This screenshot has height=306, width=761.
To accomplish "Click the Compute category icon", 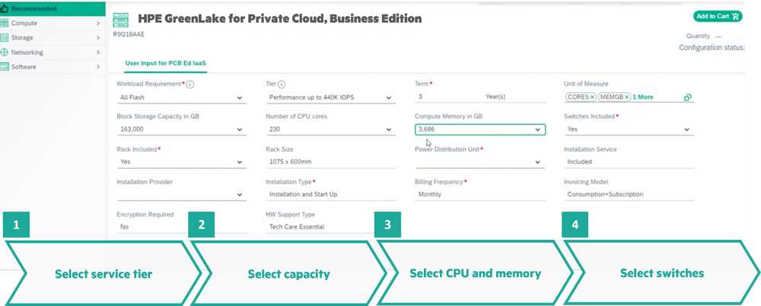I will (5, 24).
